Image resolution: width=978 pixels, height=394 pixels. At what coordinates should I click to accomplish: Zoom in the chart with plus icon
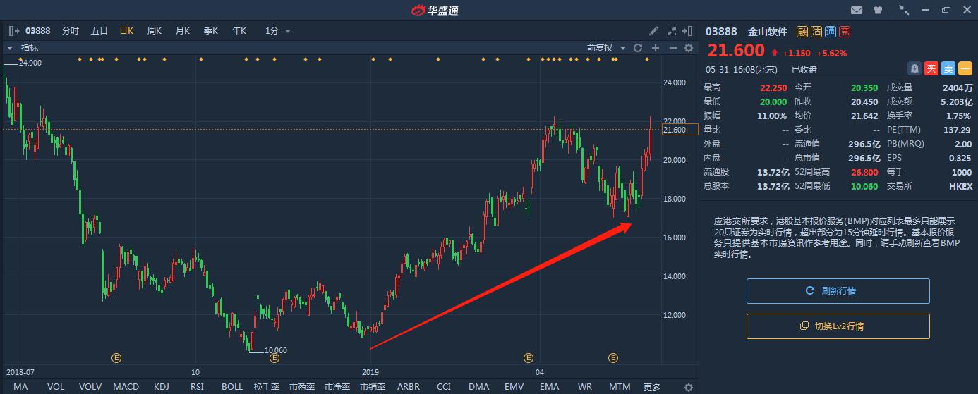(656, 48)
